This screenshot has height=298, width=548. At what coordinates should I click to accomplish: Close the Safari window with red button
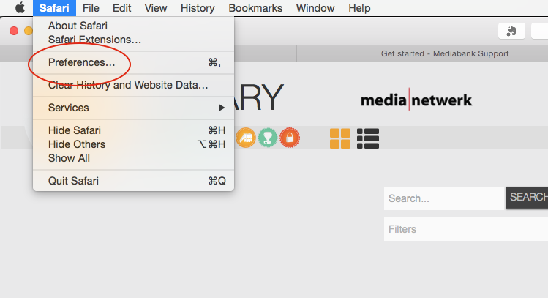(14, 31)
